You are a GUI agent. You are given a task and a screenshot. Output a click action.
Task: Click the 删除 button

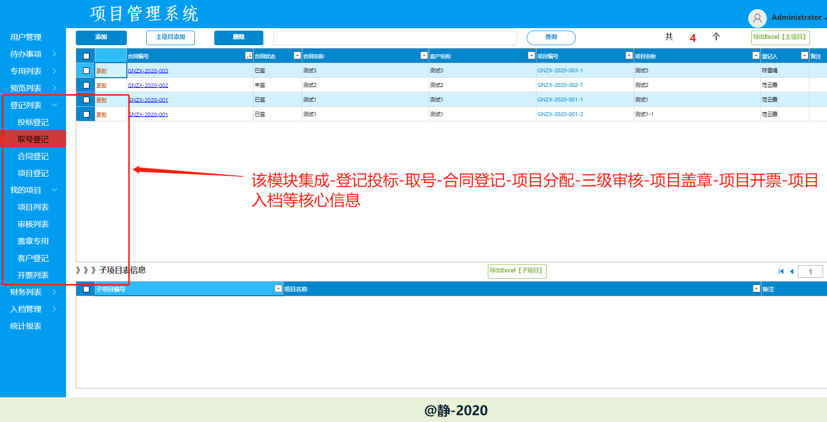239,37
